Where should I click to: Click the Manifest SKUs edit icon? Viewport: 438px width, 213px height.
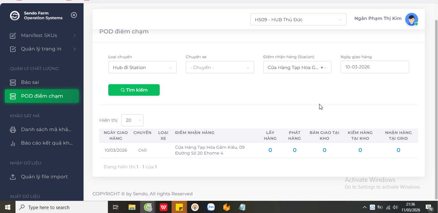point(13,35)
